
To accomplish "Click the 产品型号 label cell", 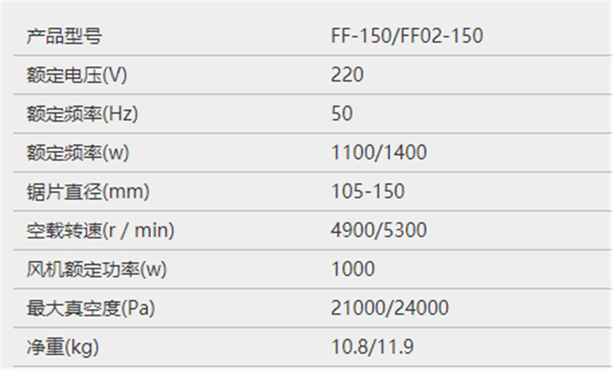I will pyautogui.click(x=64, y=37).
